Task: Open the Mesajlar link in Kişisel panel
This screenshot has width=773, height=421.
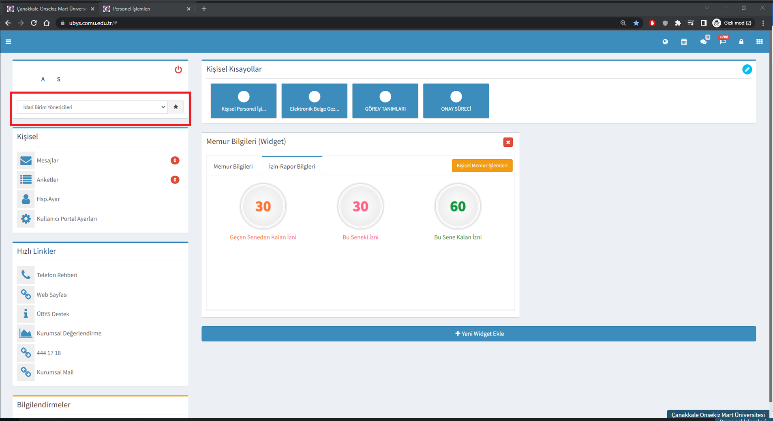Action: click(x=47, y=160)
